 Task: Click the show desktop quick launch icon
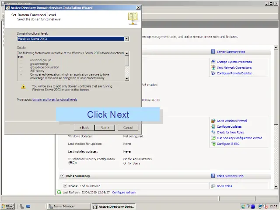pos(28,206)
